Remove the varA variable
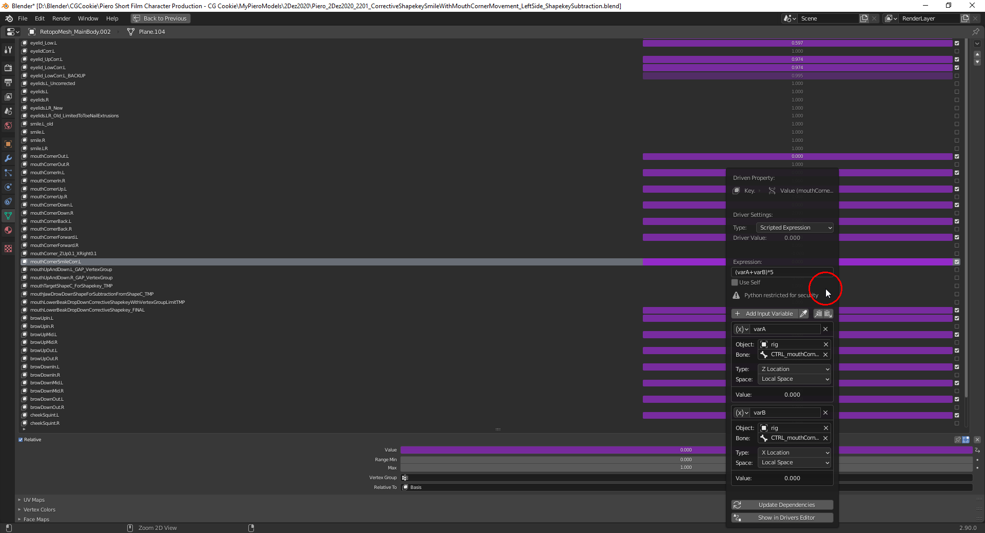985x533 pixels. coord(825,329)
